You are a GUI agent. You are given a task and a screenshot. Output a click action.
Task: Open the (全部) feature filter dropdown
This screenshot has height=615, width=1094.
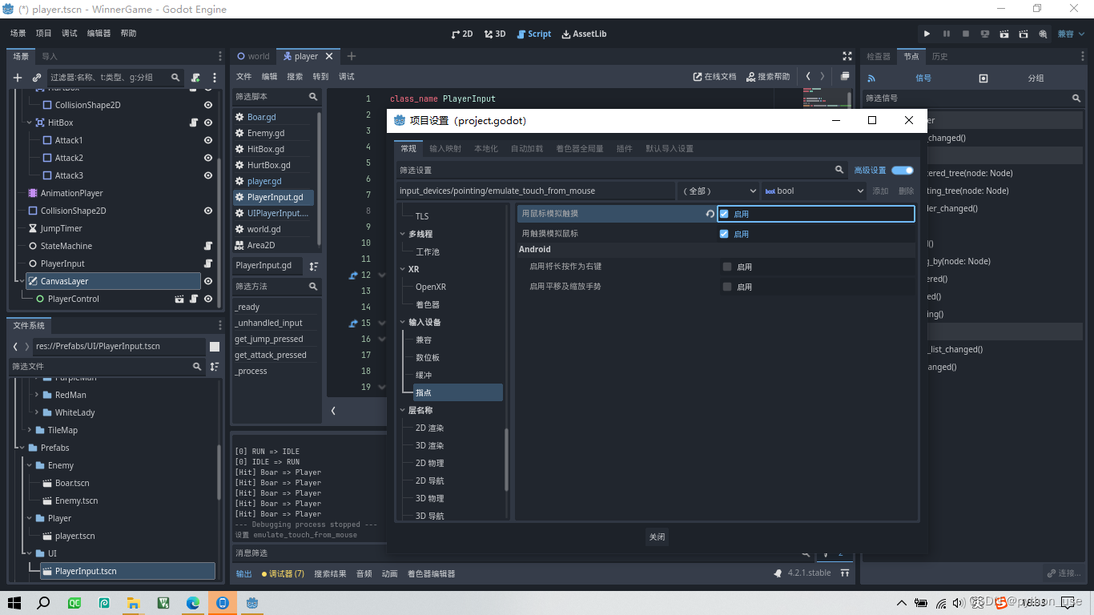pyautogui.click(x=718, y=191)
